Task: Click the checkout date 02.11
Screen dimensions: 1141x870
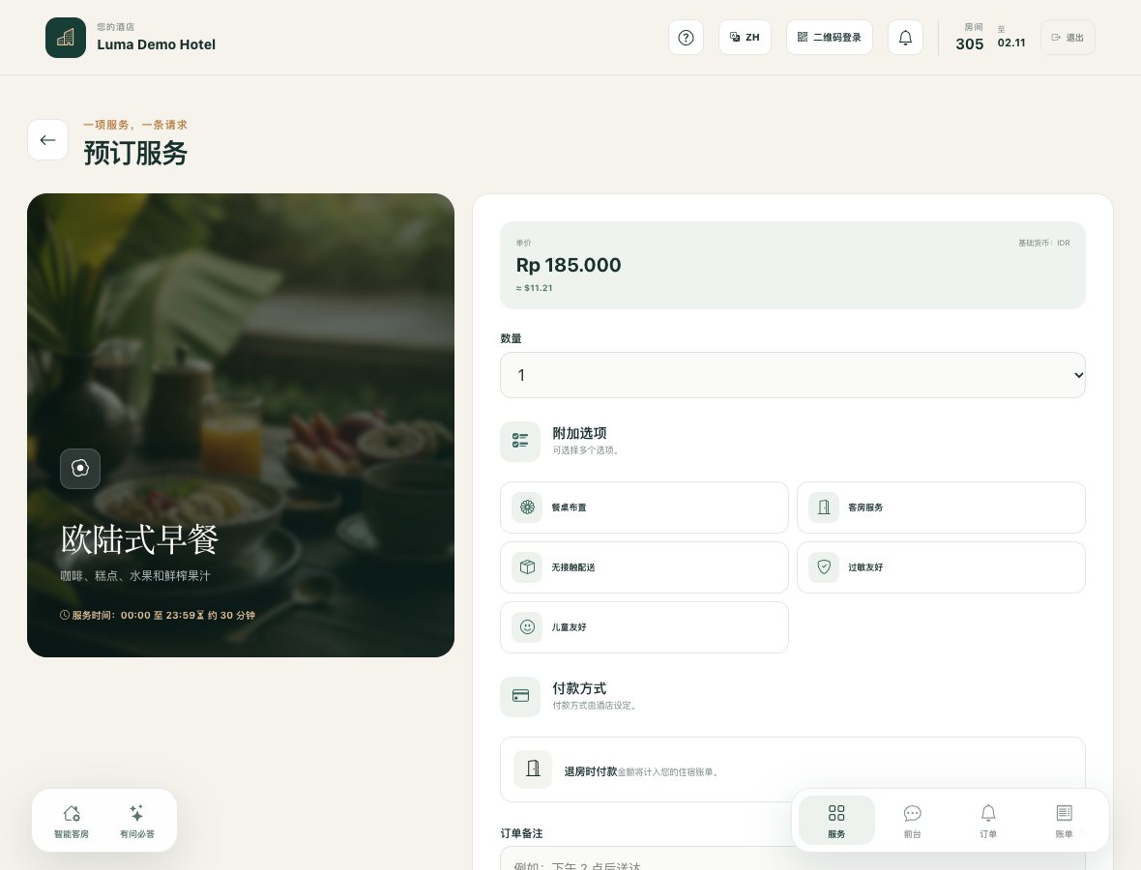Action: click(x=1011, y=43)
